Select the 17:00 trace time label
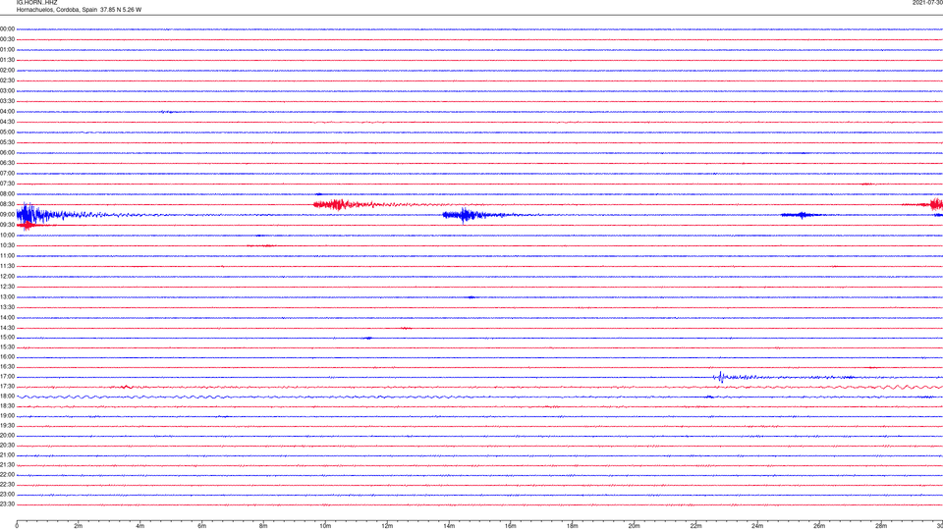Screen dimensions: 943x530 pos(7,377)
